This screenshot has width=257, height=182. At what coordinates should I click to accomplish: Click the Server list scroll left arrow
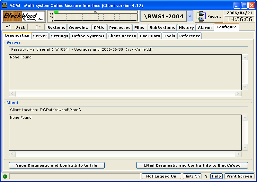click(12, 93)
